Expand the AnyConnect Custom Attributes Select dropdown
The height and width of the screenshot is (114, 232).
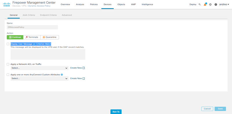[40, 79]
